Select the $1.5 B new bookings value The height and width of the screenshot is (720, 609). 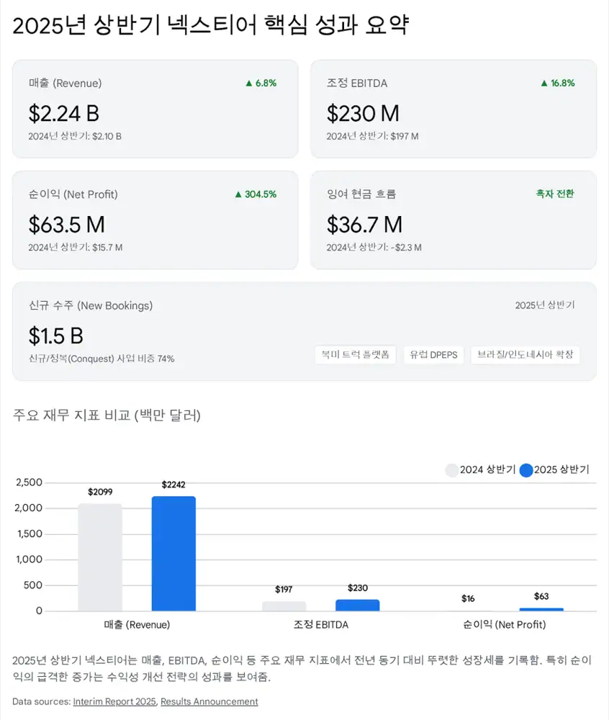(55, 336)
